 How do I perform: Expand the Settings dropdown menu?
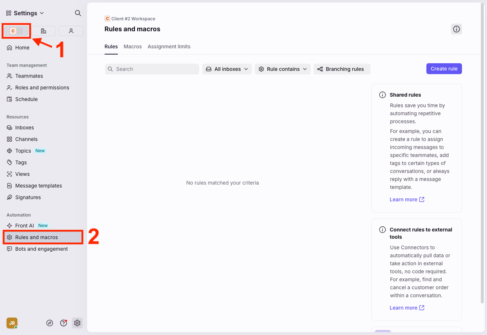click(25, 13)
